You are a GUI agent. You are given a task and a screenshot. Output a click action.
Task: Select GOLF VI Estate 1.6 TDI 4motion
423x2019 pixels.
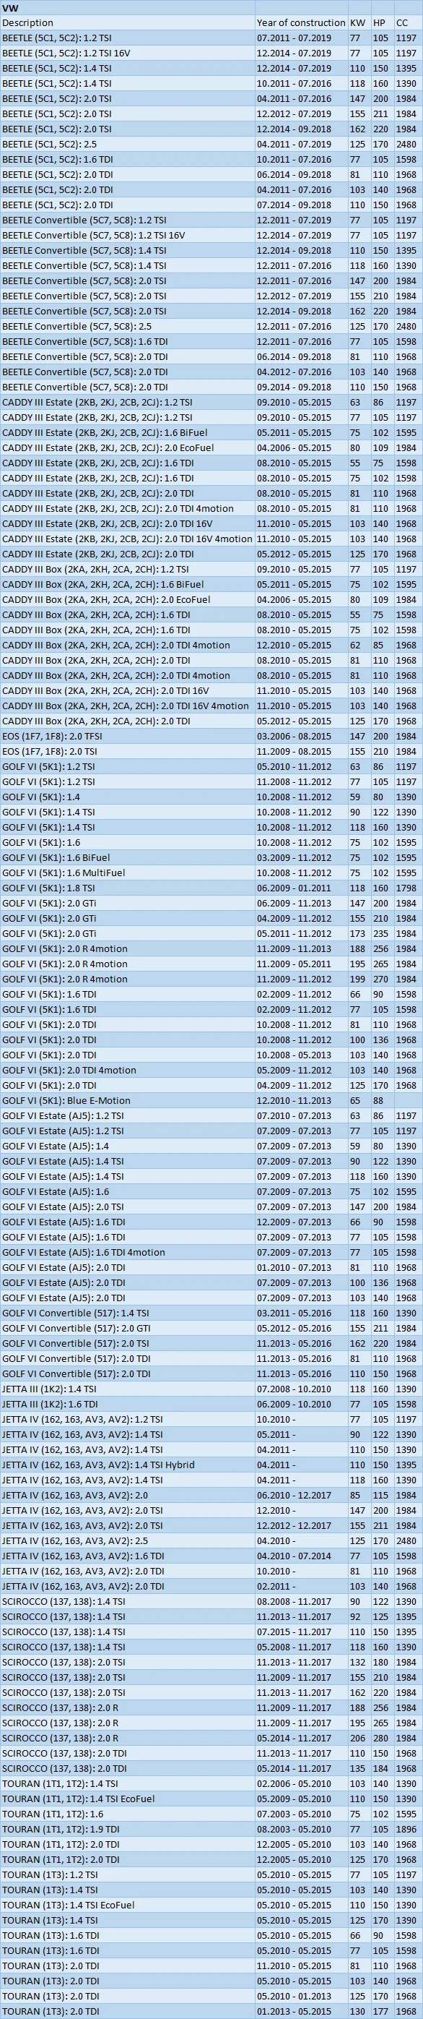[x=211, y=1253]
